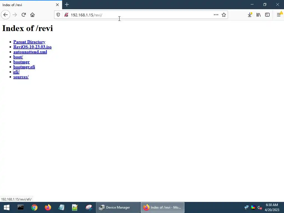Viewport: 284px width, 213px height.
Task: Bookmark this page with star
Action: click(x=224, y=15)
